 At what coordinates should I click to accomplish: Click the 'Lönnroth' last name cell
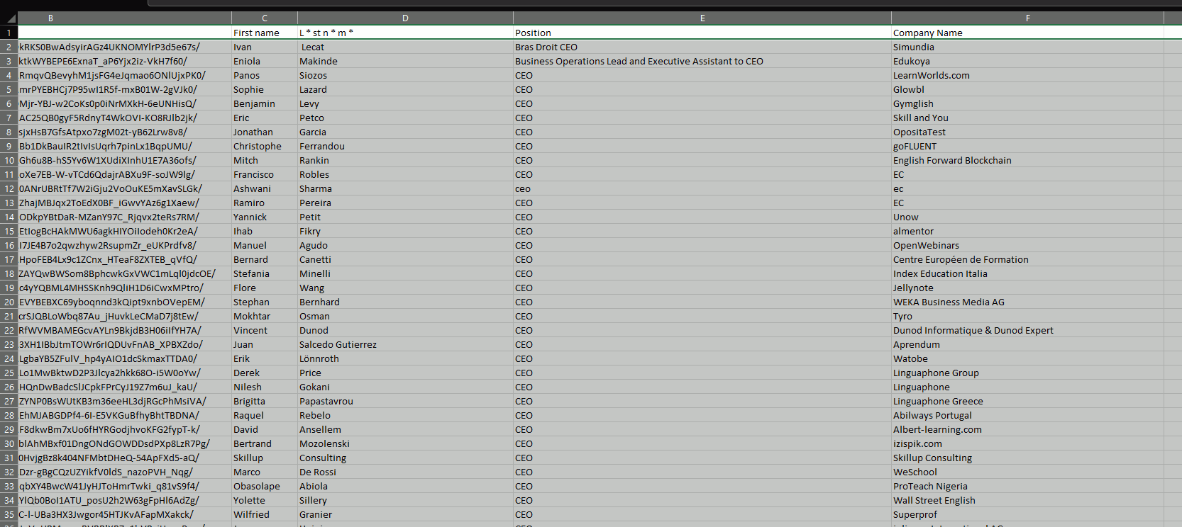[x=405, y=358]
